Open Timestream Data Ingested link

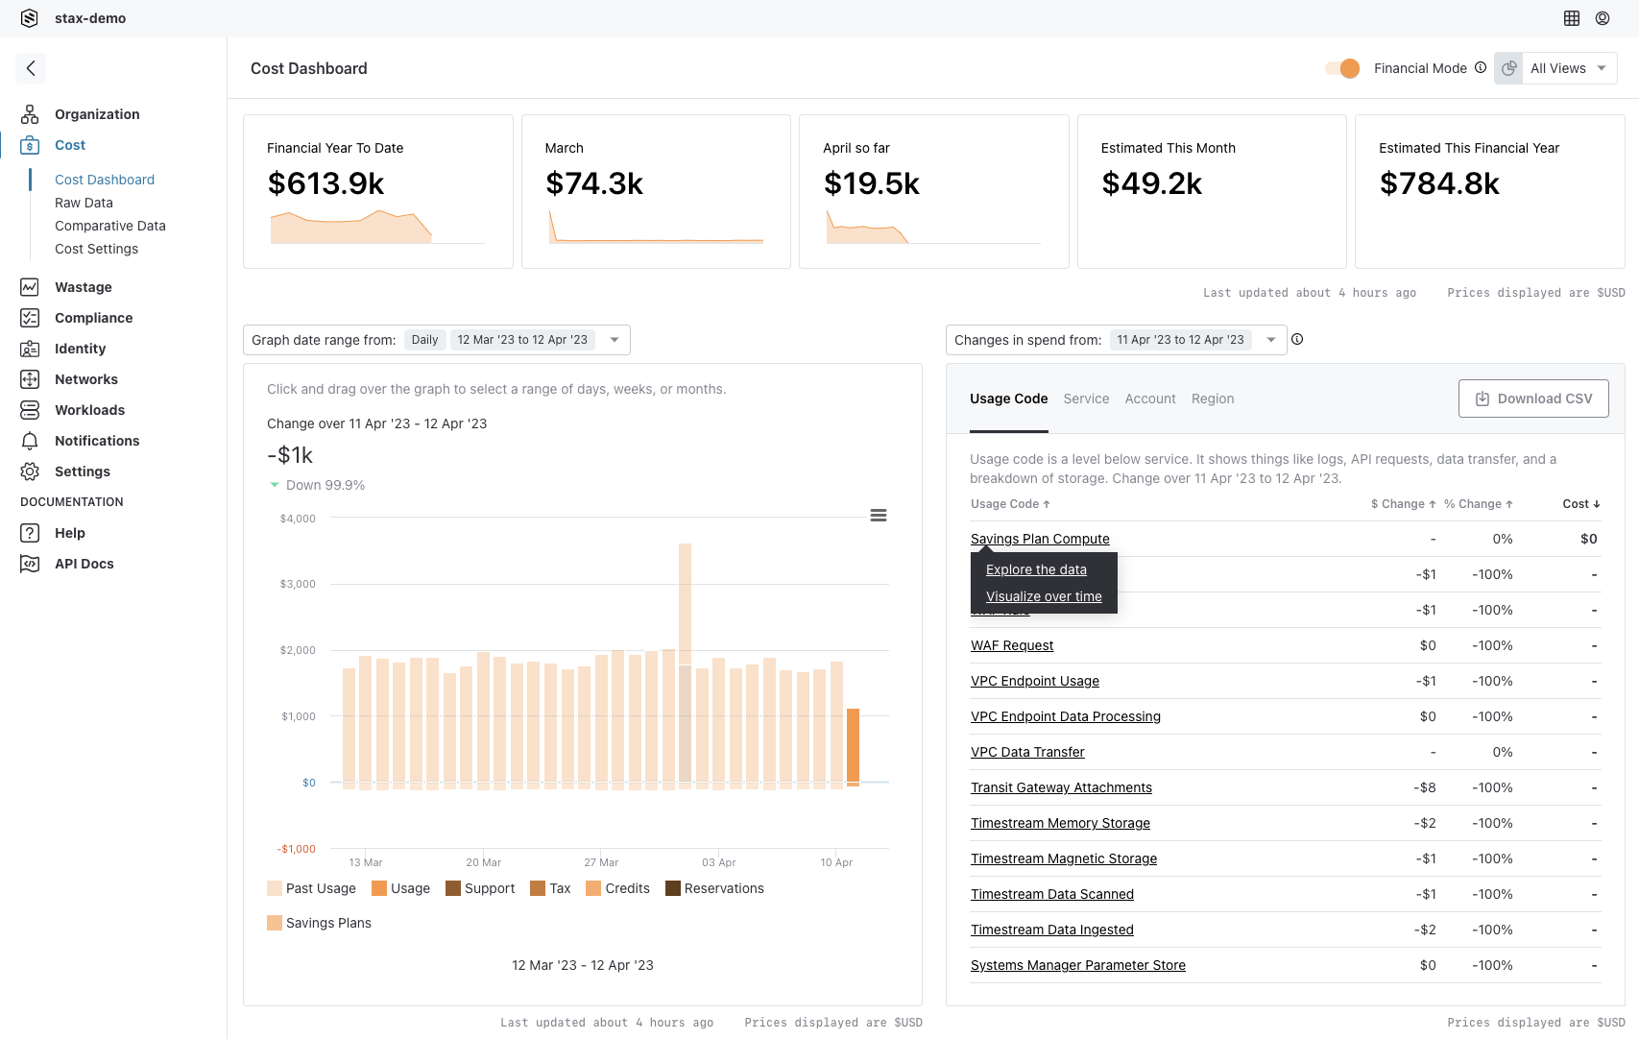click(1052, 930)
